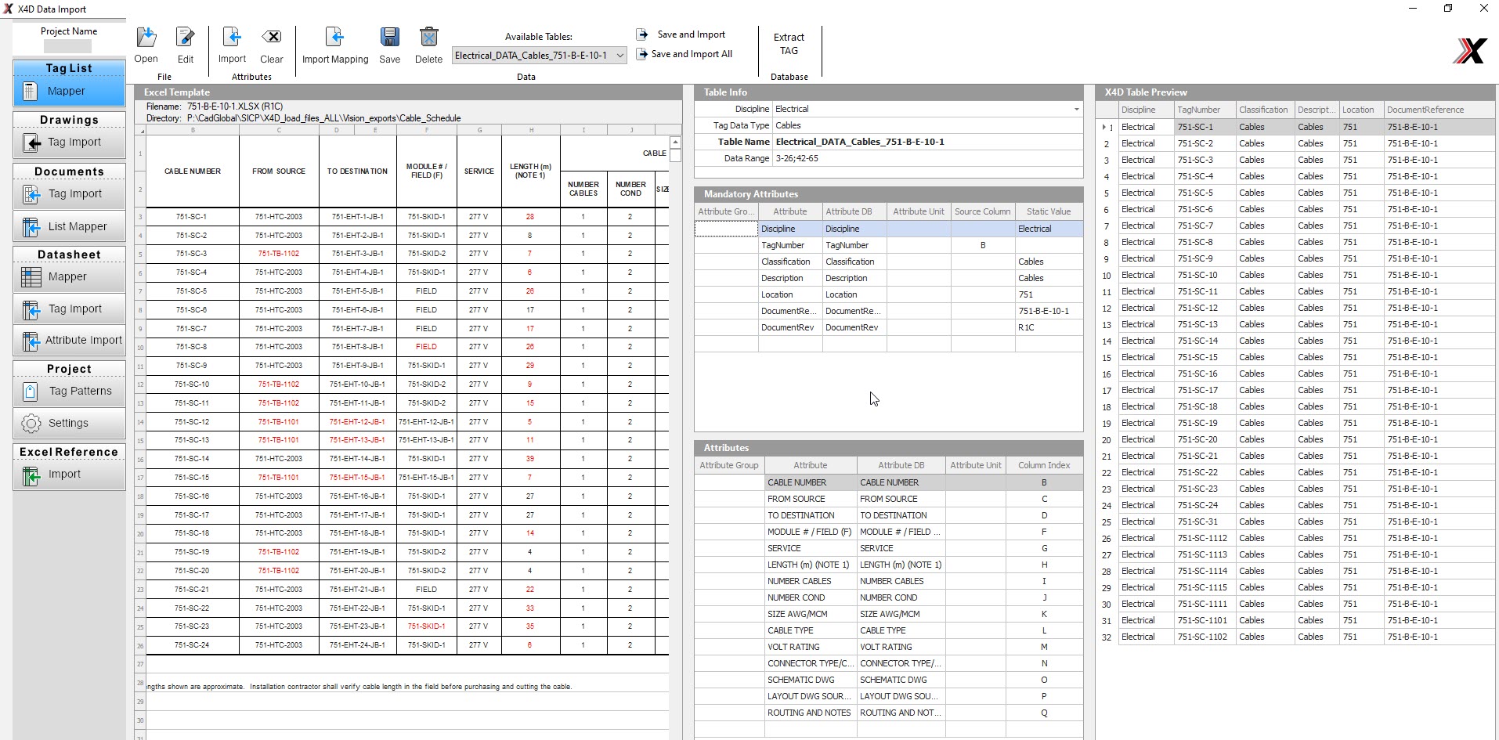Click the Static Value column header

tap(1049, 211)
